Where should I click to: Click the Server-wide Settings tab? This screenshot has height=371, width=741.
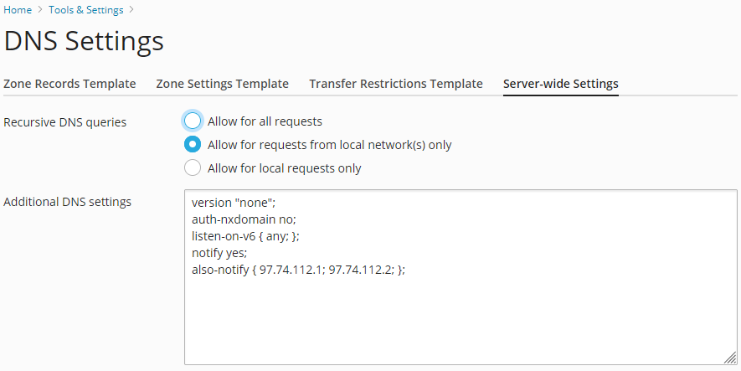(x=561, y=84)
